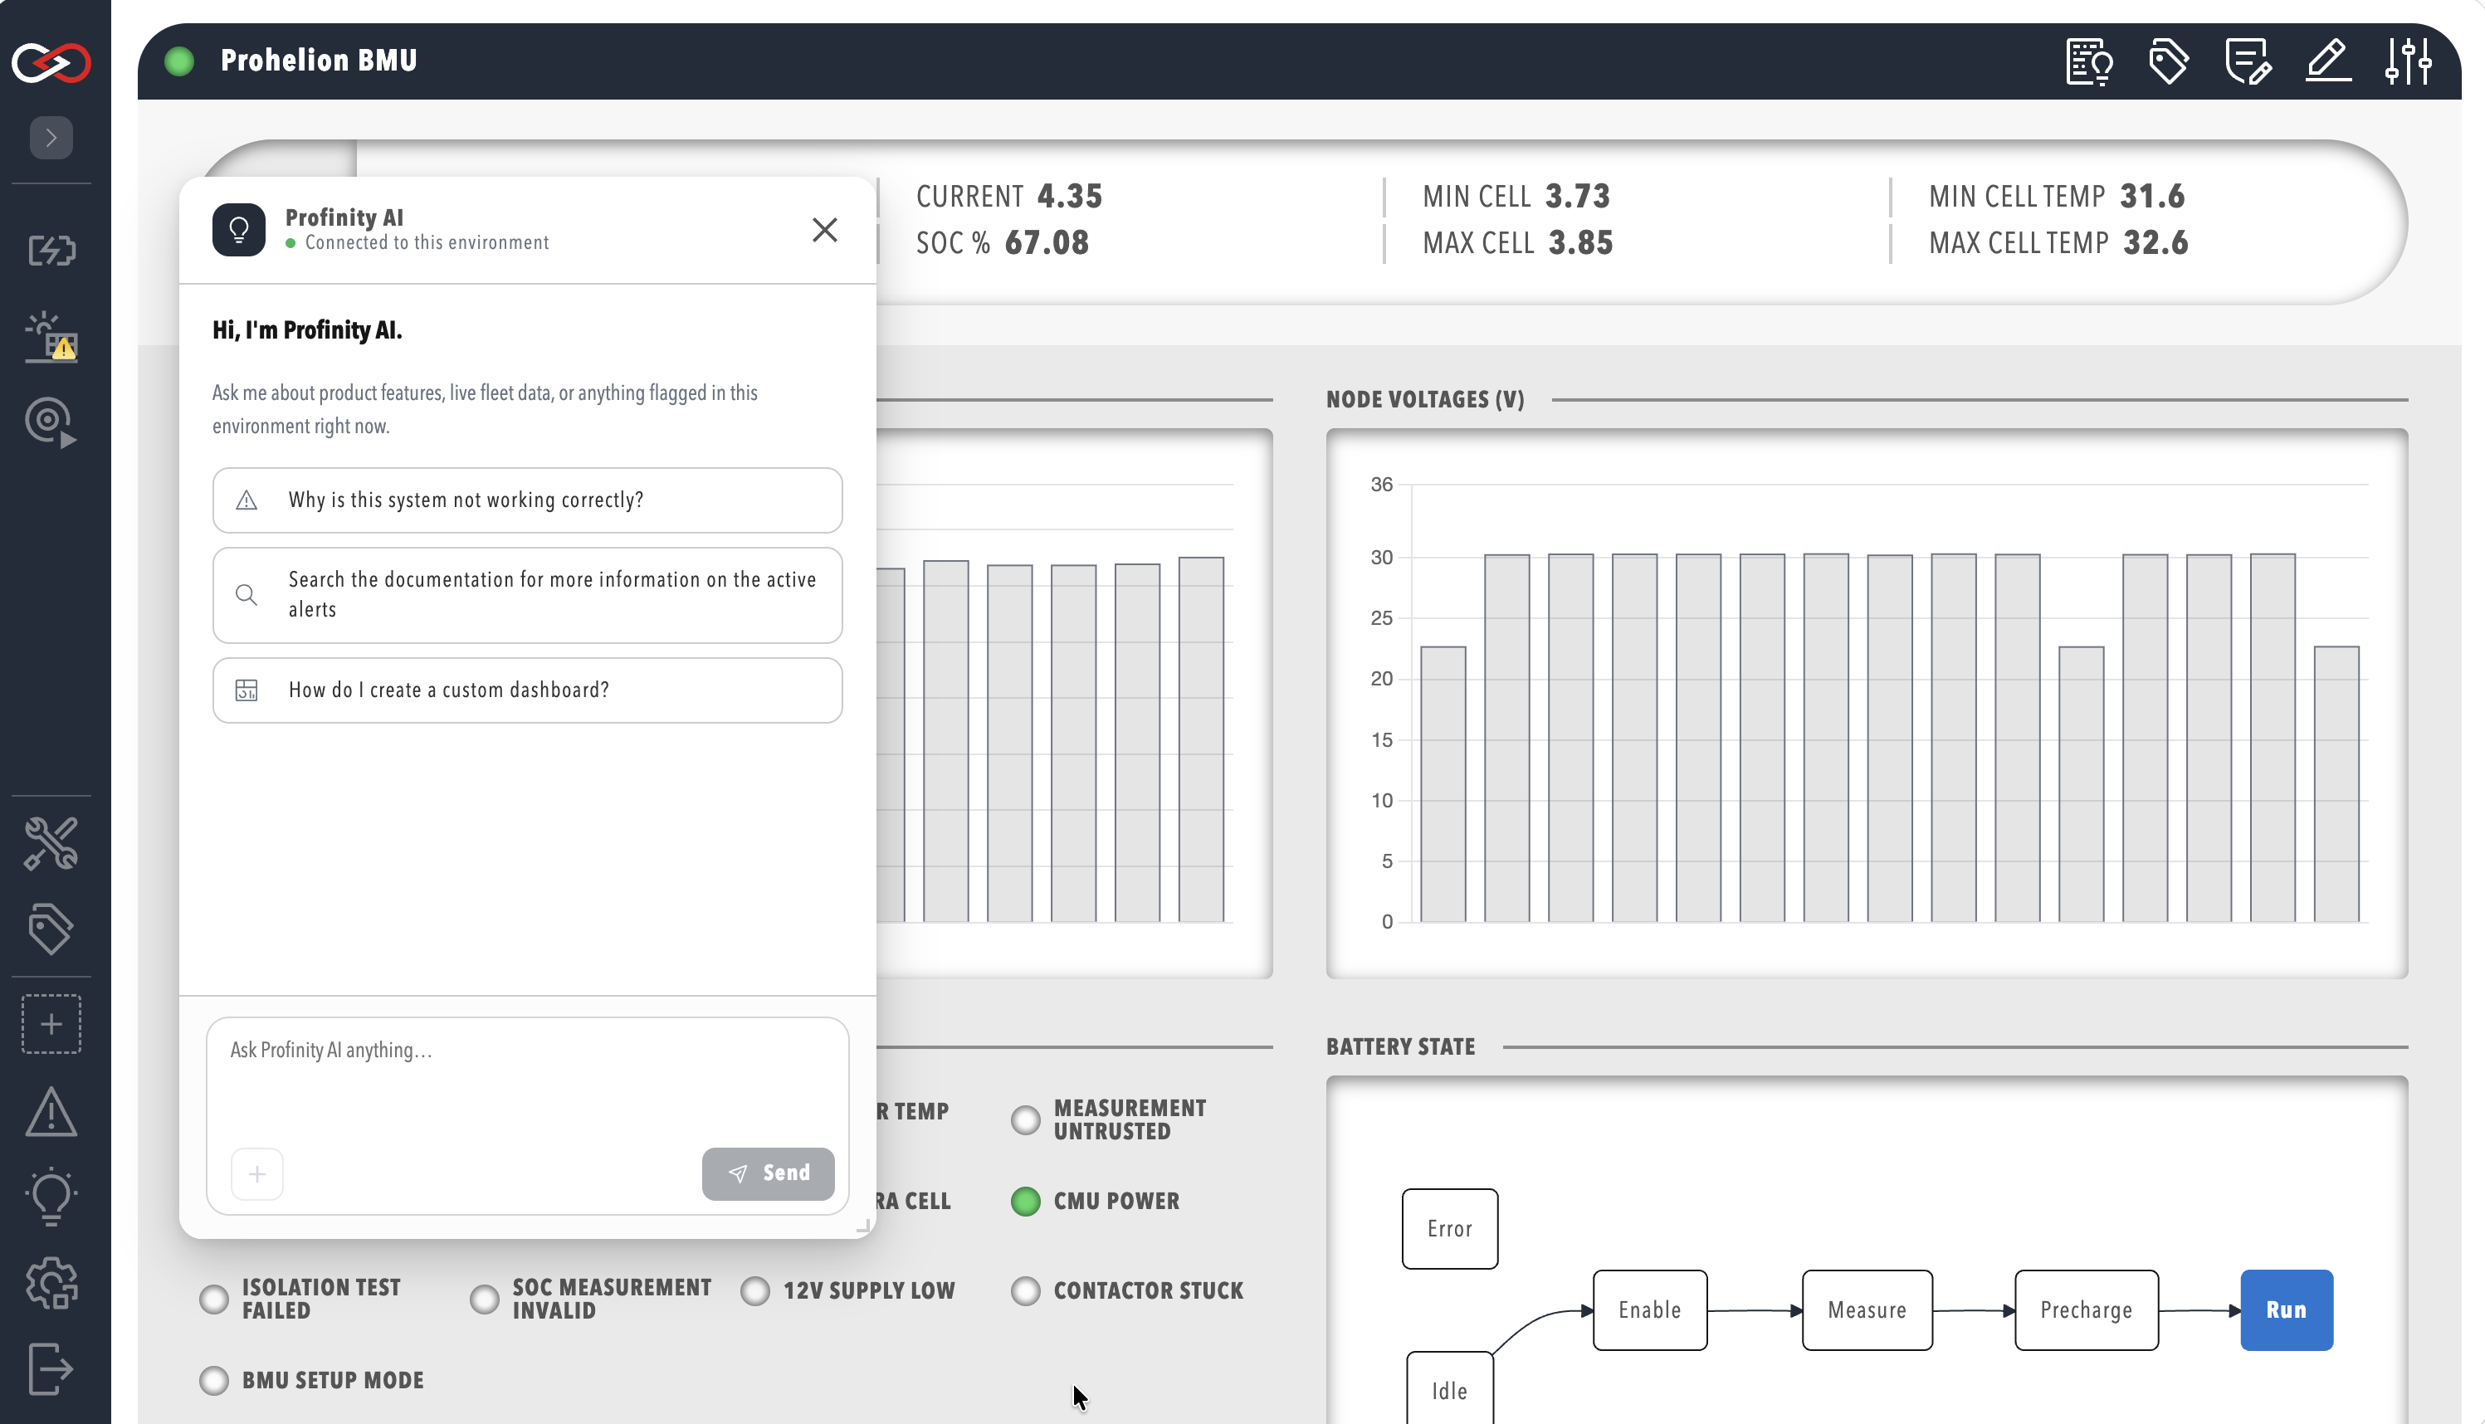Open the documentation insight header icon
The height and width of the screenshot is (1424, 2485).
[x=2089, y=61]
